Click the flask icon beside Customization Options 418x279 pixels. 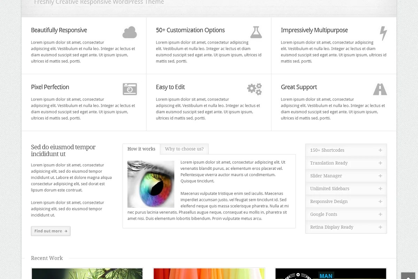(256, 32)
